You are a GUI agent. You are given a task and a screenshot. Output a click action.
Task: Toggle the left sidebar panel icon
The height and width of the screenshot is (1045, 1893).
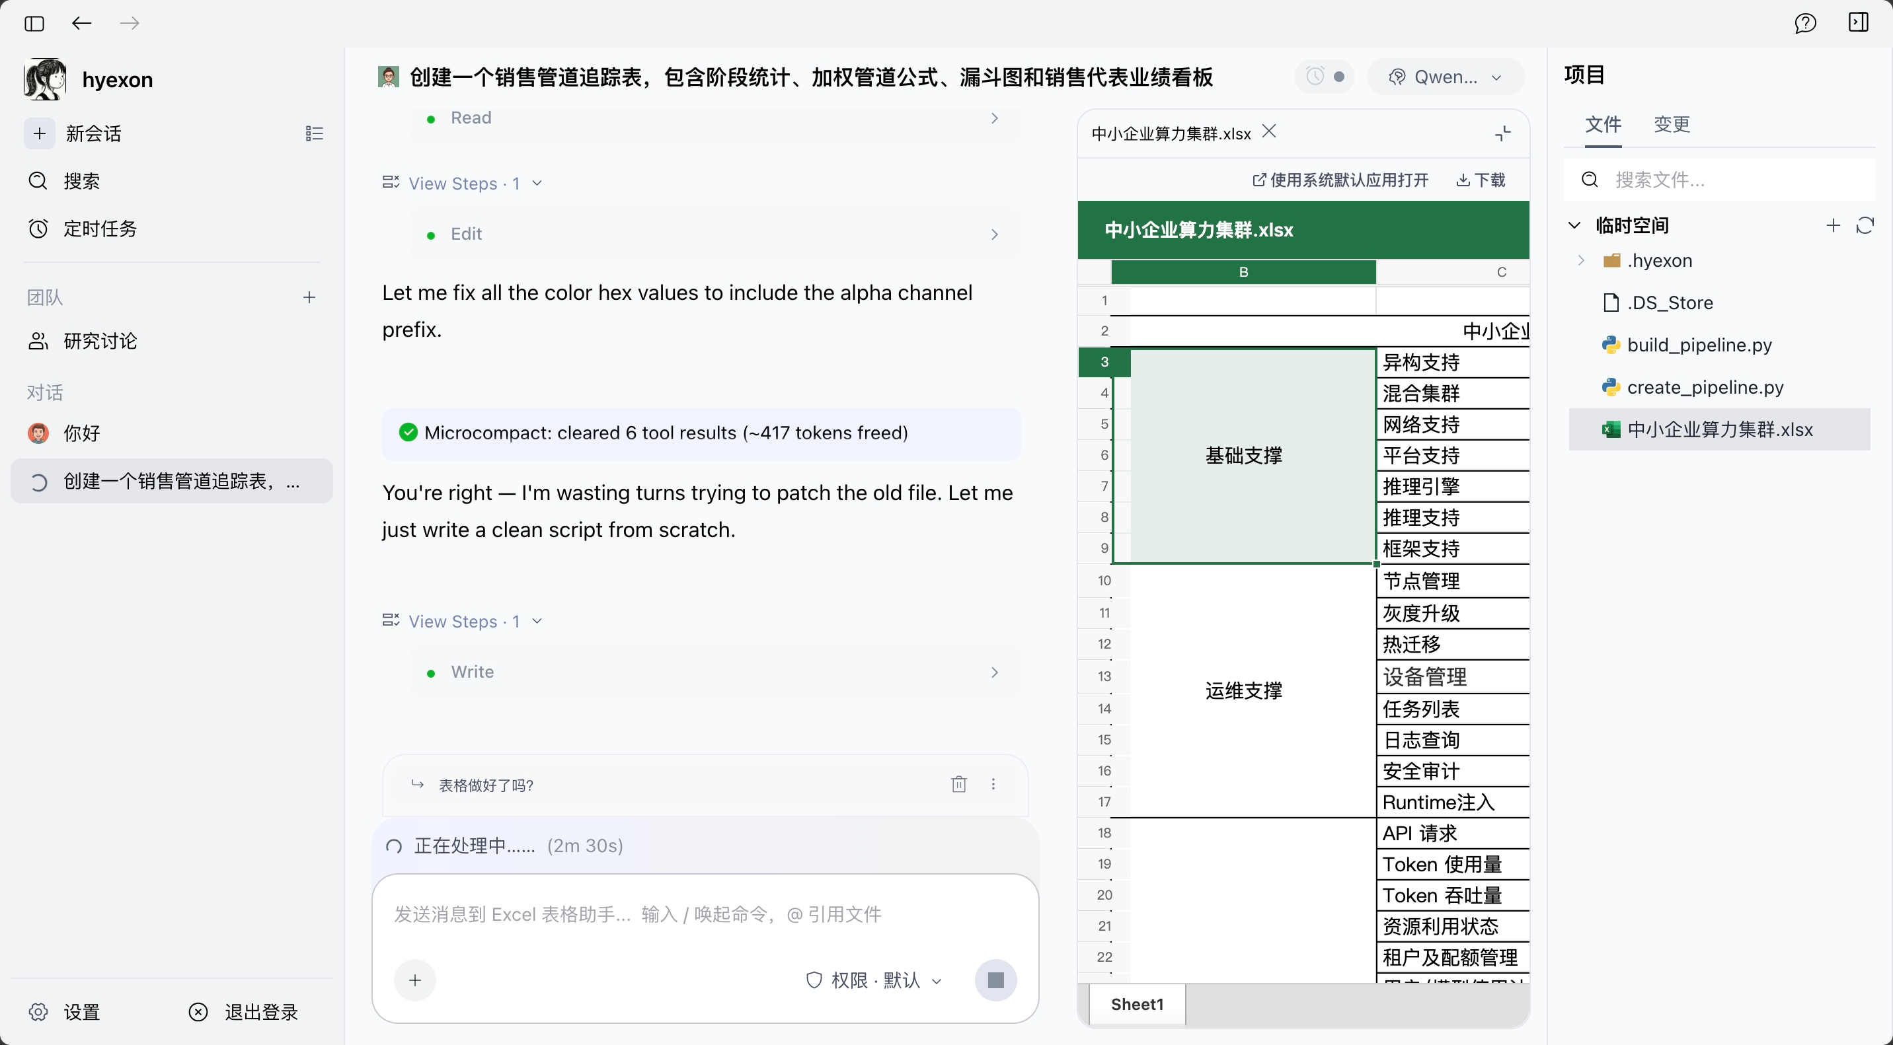pos(34,24)
